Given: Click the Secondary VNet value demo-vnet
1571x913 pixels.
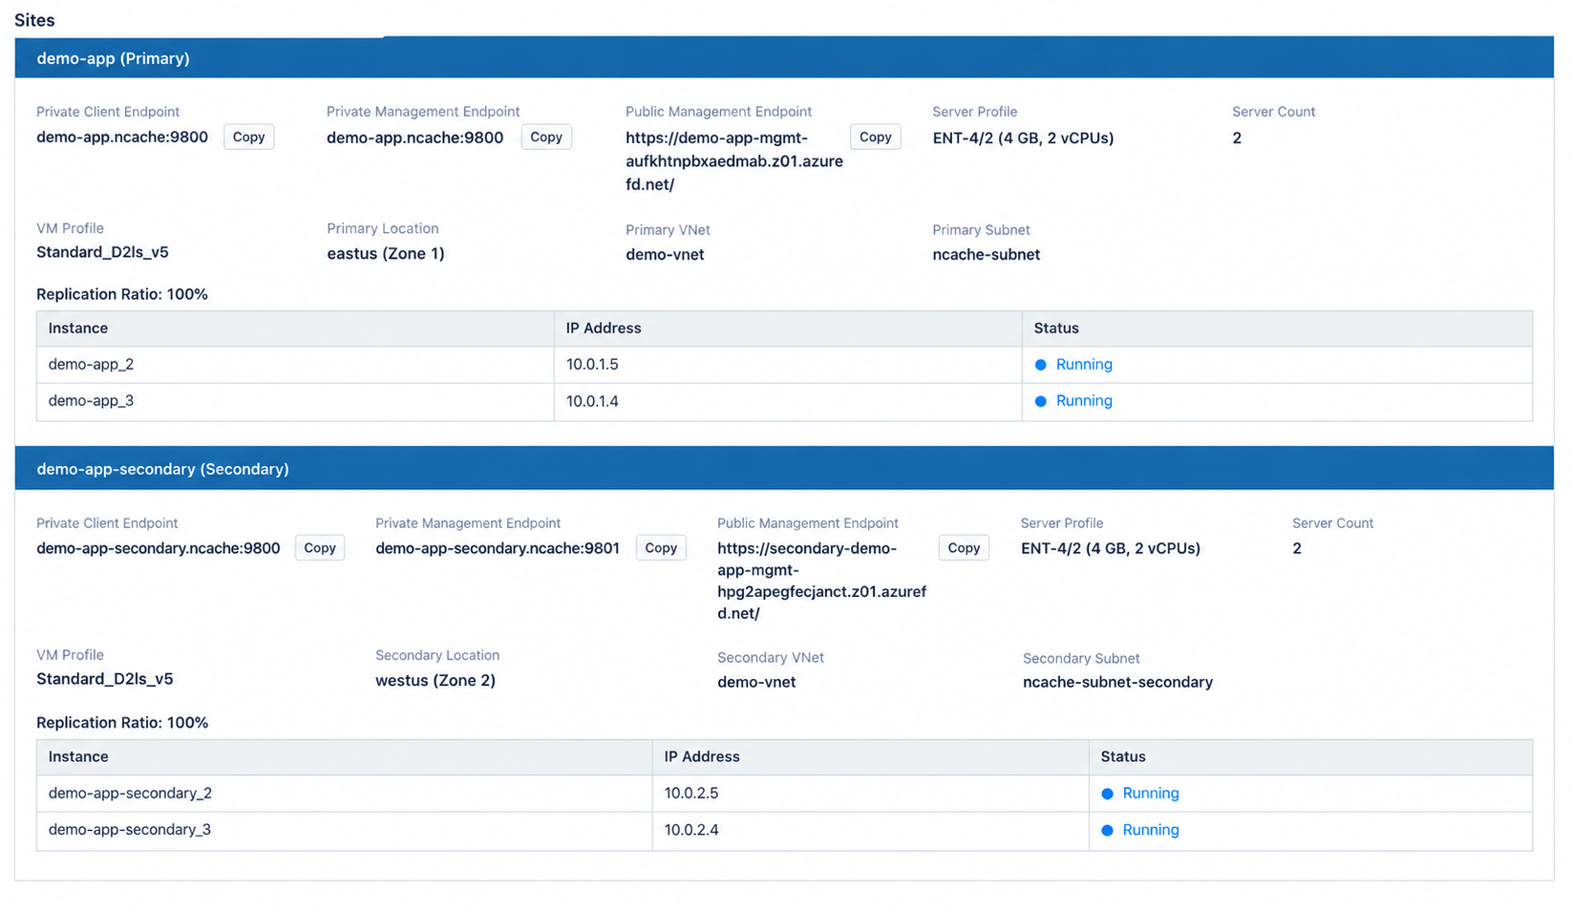Looking at the screenshot, I should [x=756, y=682].
